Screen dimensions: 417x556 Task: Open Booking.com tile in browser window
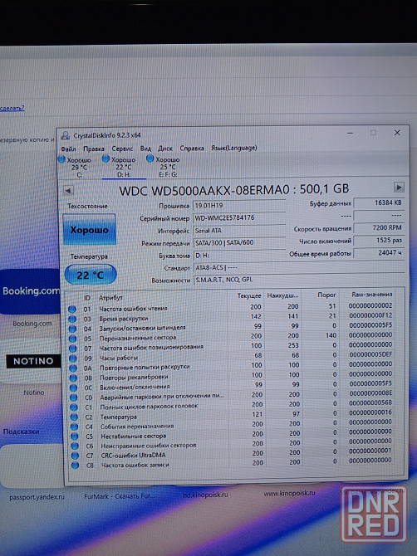coord(30,291)
